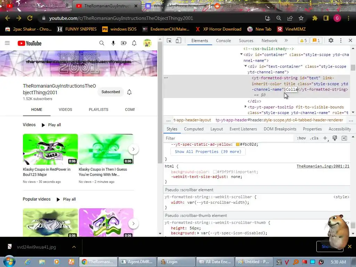This screenshot has height=267, width=356.
Task: Open YouTube search with magnifier icon
Action: [102, 43]
